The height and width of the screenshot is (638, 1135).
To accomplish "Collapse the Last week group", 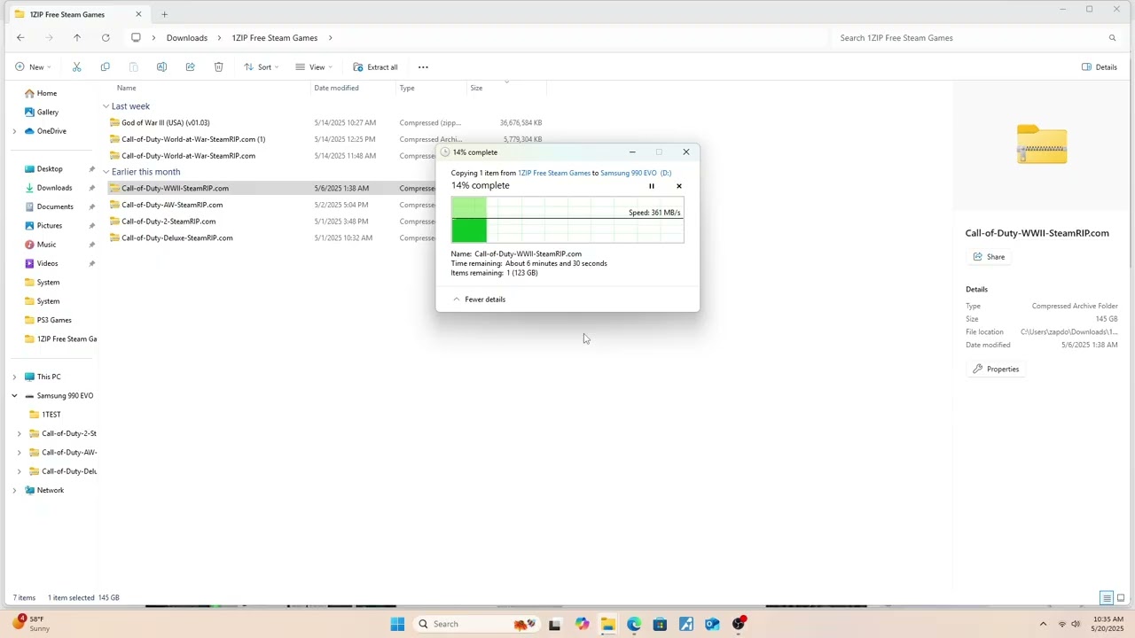I will click(106, 106).
